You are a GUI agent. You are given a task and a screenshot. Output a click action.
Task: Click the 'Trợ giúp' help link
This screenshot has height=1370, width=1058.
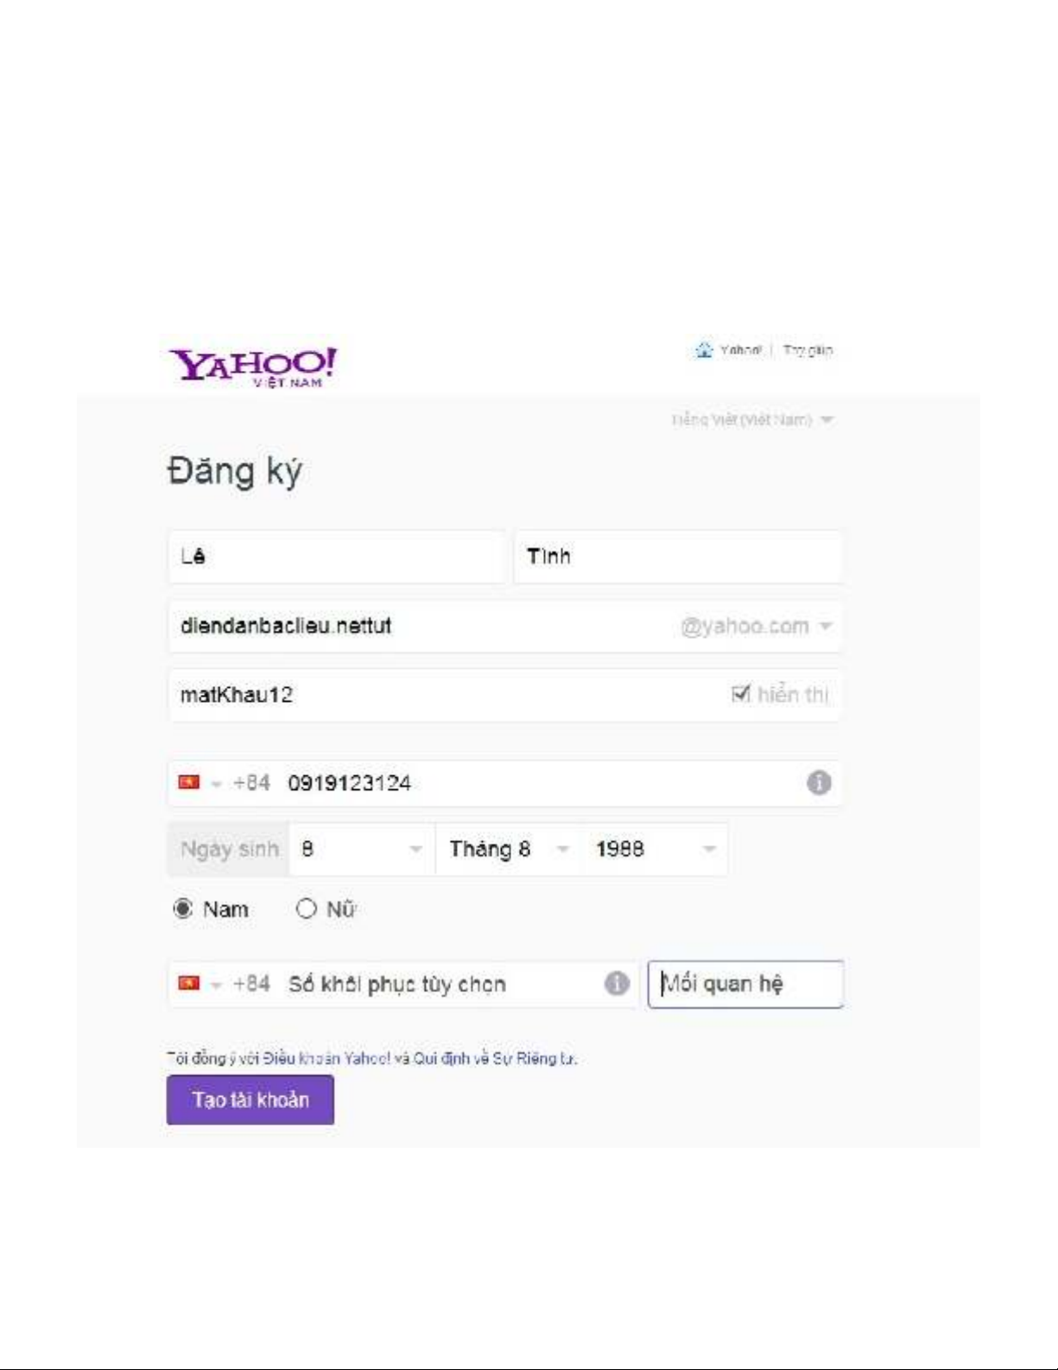pyautogui.click(x=808, y=350)
